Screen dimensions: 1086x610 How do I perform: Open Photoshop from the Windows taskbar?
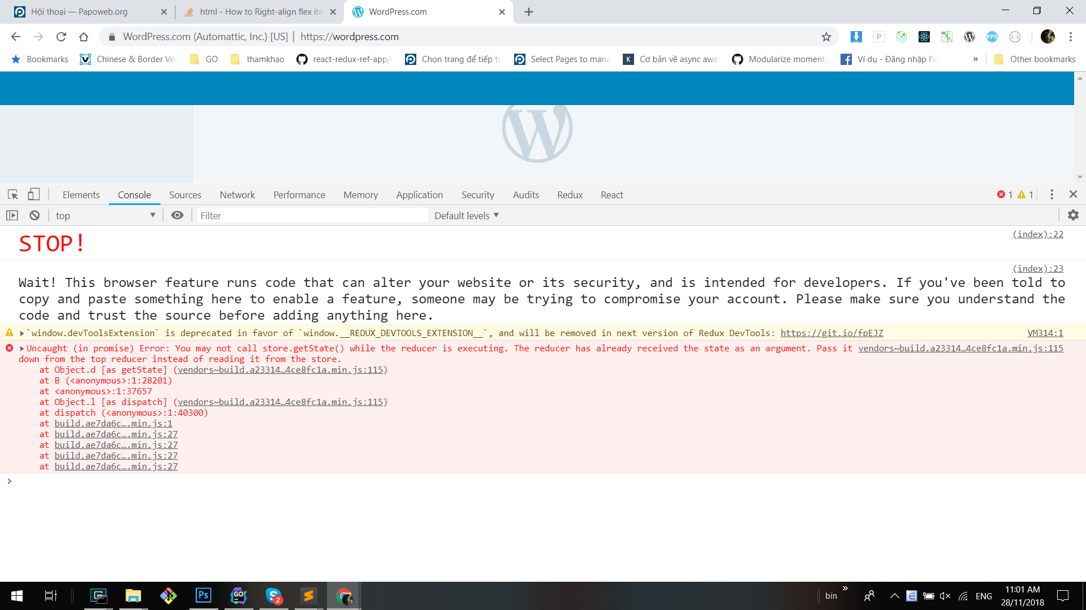click(203, 595)
